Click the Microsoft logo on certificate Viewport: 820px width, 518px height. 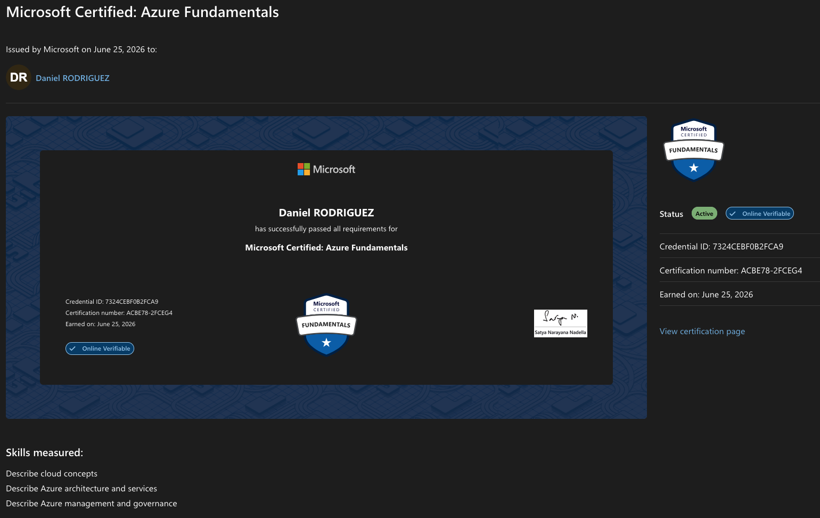coord(326,169)
